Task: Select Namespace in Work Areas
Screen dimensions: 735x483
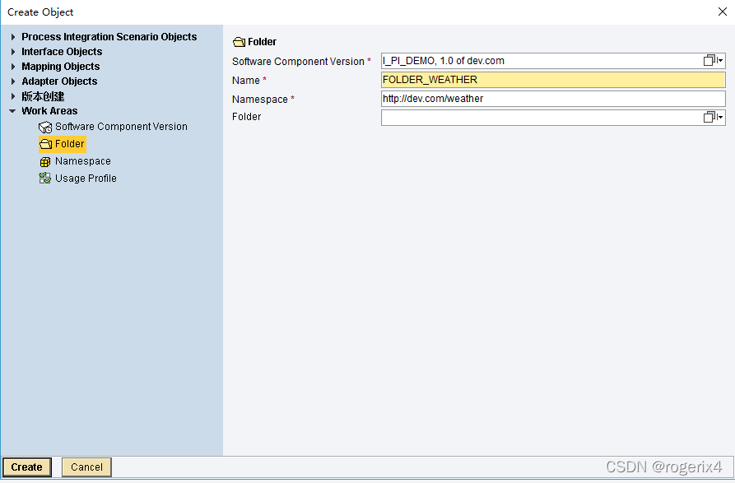Action: (82, 162)
